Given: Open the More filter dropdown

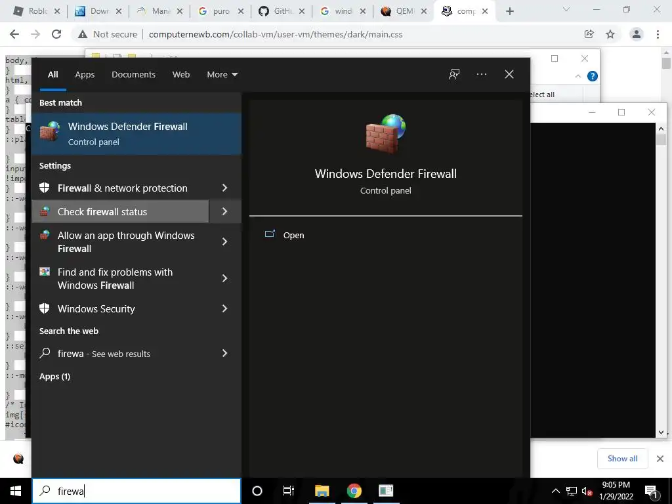Looking at the screenshot, I should tap(222, 75).
